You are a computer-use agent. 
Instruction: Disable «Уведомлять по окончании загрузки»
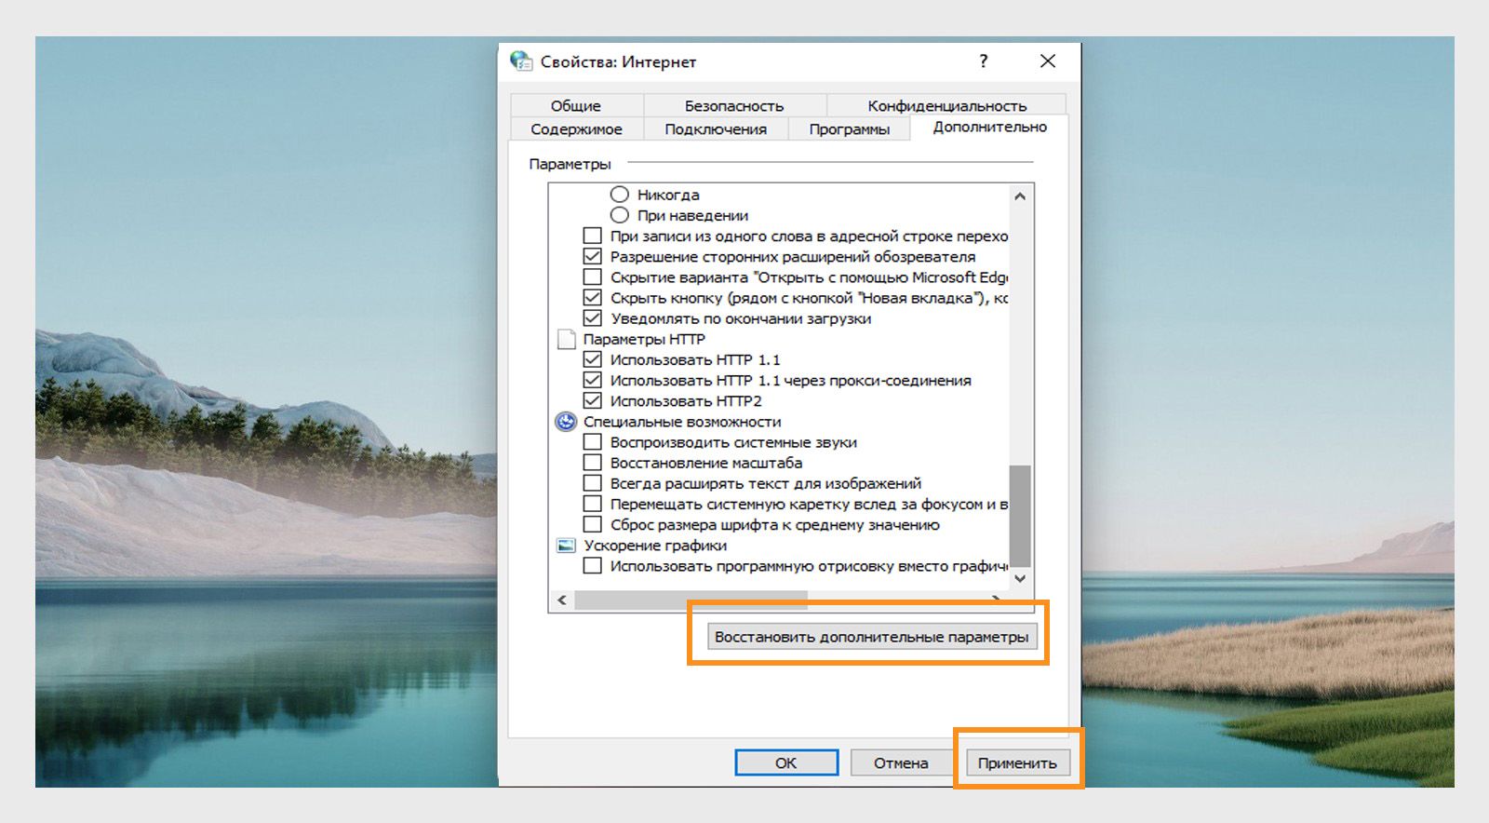pos(592,318)
